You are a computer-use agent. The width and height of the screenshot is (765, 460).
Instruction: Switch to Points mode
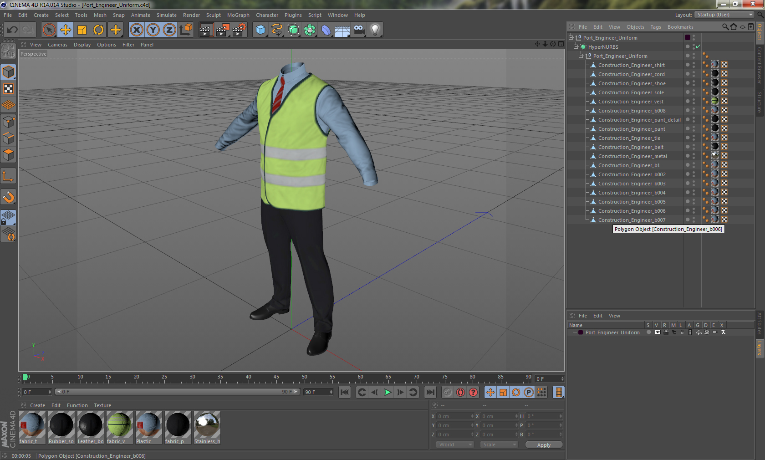coord(8,122)
